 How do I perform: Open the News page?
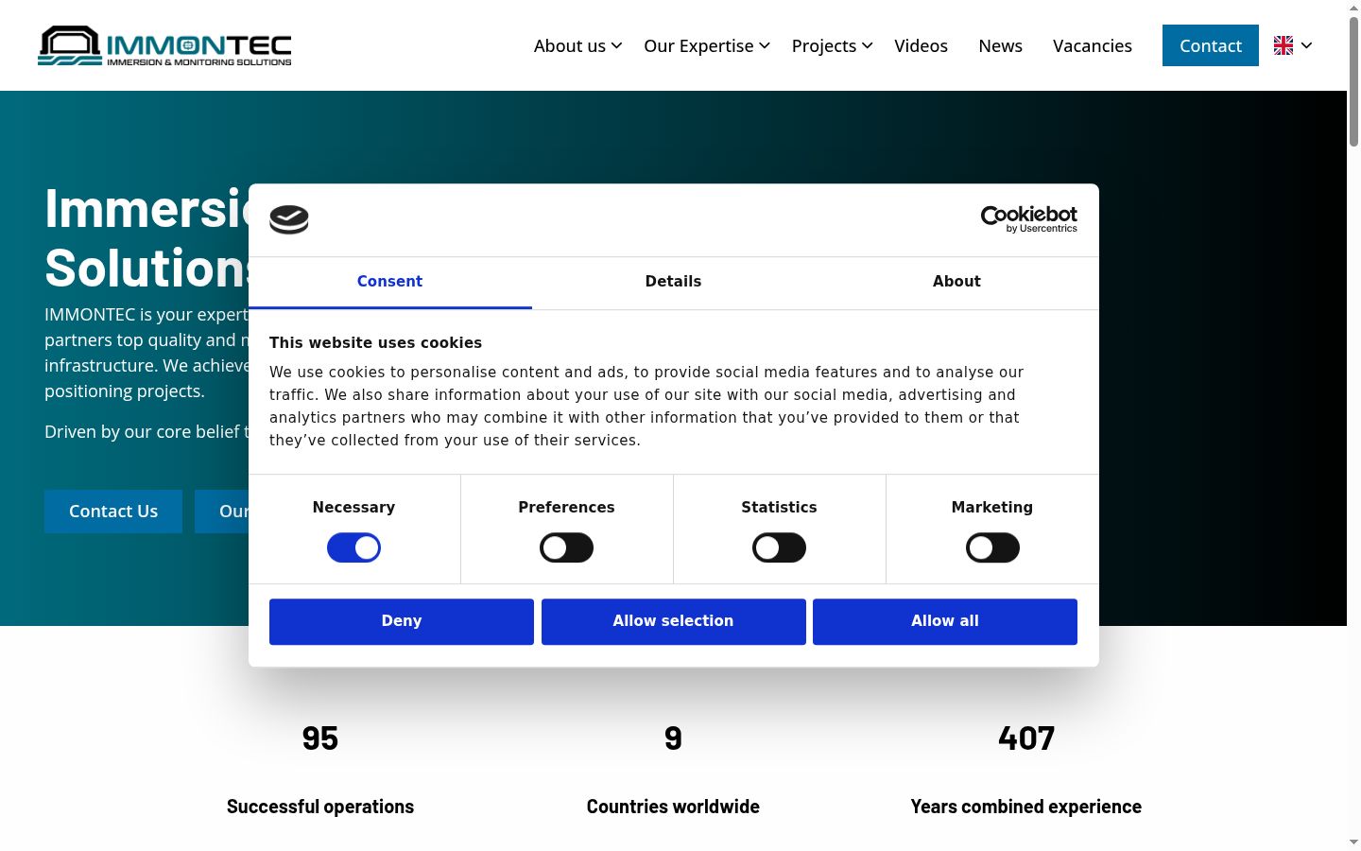tap(1000, 45)
